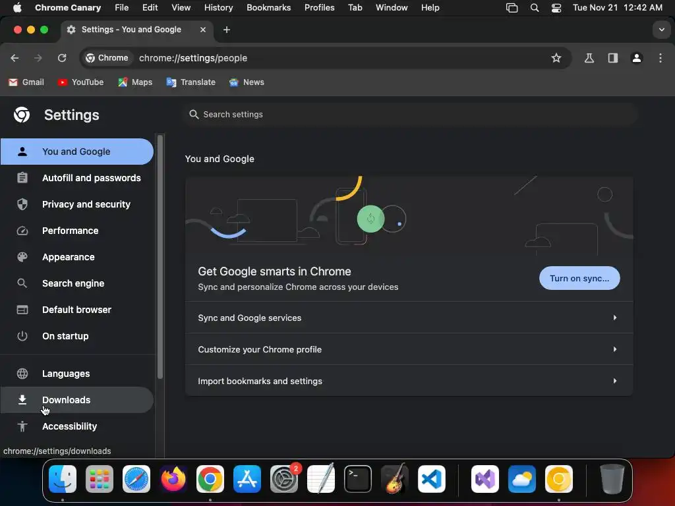Launch Safari from the dock
Viewport: 675px width, 506px height.
click(136, 479)
